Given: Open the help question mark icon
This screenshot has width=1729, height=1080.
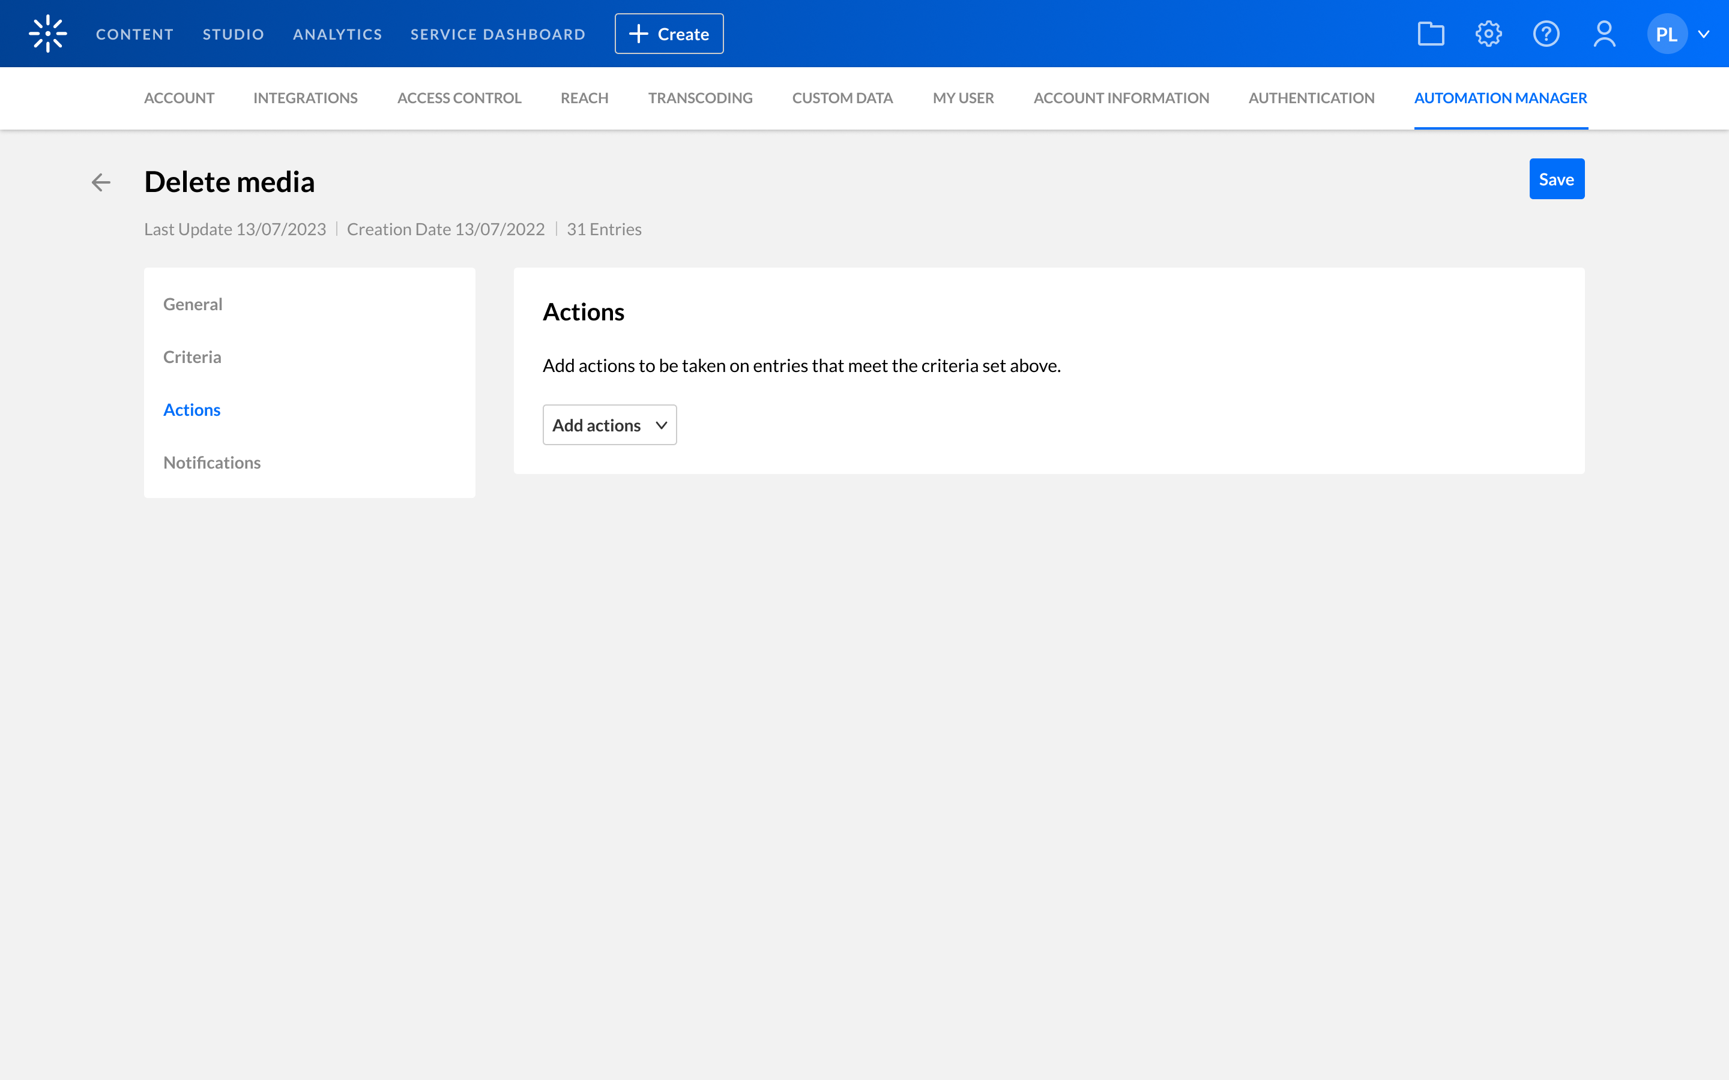Looking at the screenshot, I should (1546, 34).
